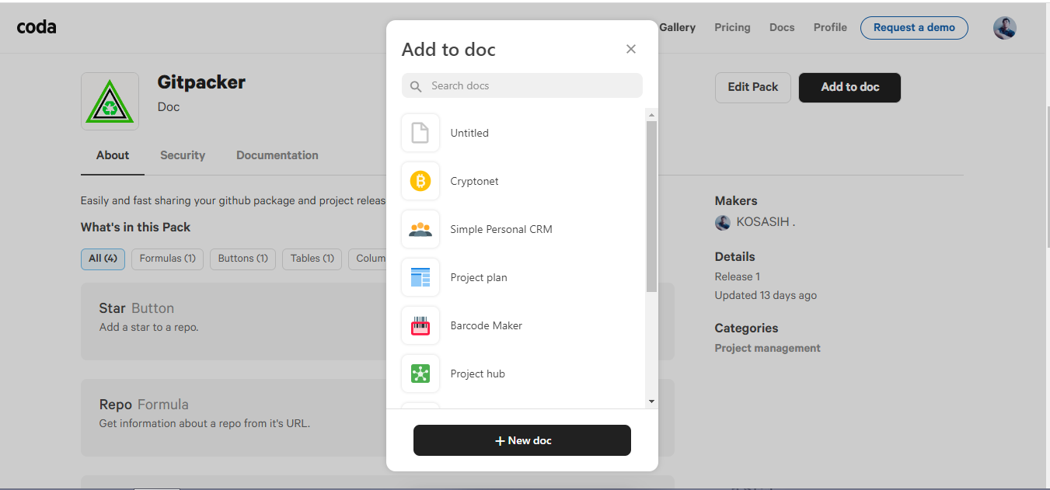Toggle the Tables (1) filter chip

point(312,259)
